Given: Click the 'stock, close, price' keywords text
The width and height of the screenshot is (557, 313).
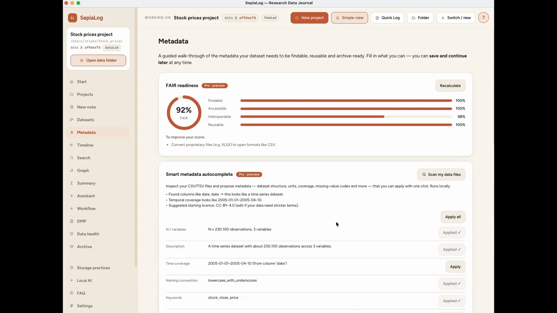Looking at the screenshot, I should [x=223, y=298].
